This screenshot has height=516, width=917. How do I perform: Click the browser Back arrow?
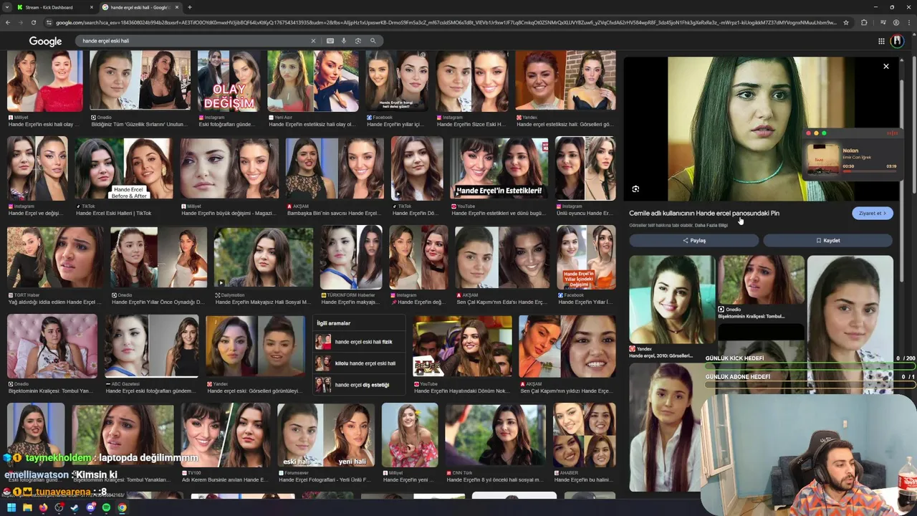pos(8,22)
